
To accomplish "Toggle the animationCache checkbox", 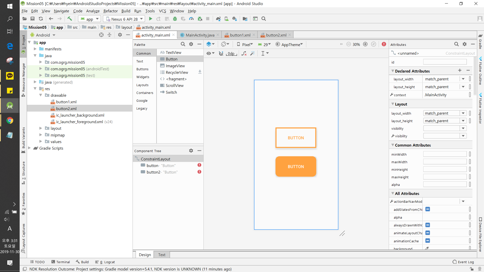I will (x=428, y=241).
